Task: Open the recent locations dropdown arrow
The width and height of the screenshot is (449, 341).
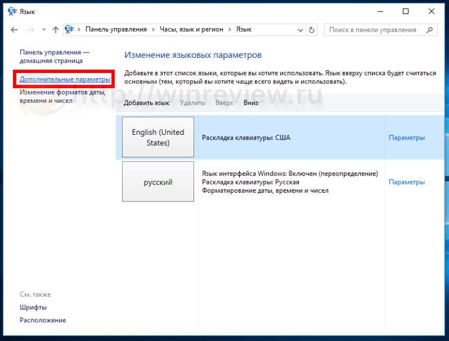Action: click(43, 30)
